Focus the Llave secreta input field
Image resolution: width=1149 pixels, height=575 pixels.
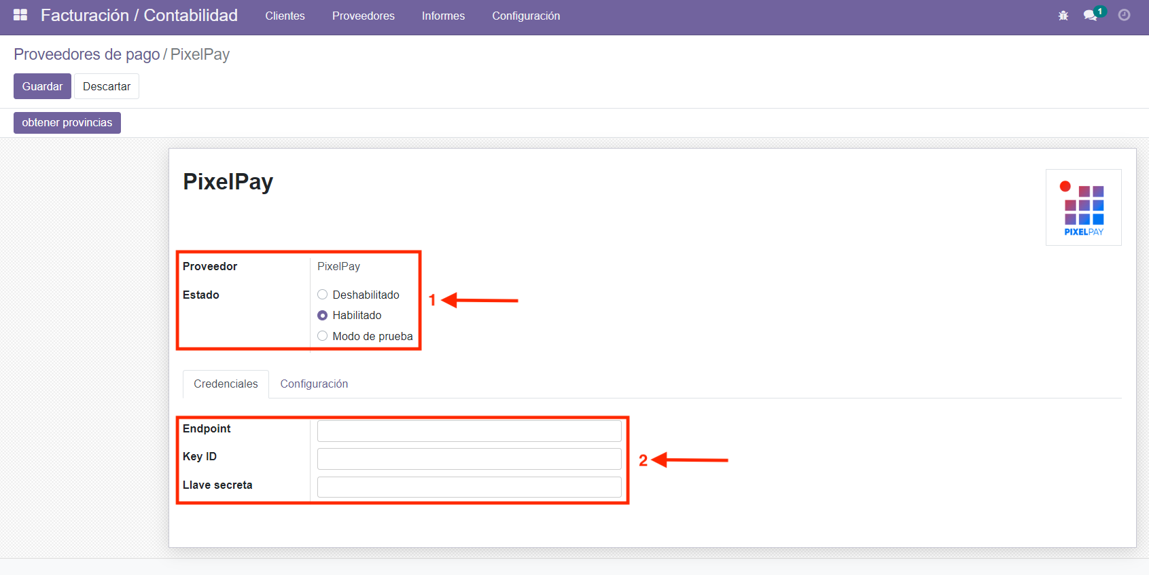pos(469,487)
